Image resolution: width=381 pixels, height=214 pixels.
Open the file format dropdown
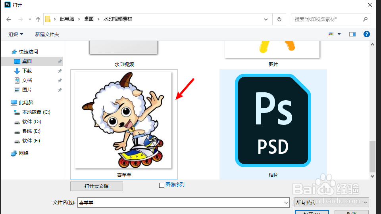pyautogui.click(x=332, y=203)
